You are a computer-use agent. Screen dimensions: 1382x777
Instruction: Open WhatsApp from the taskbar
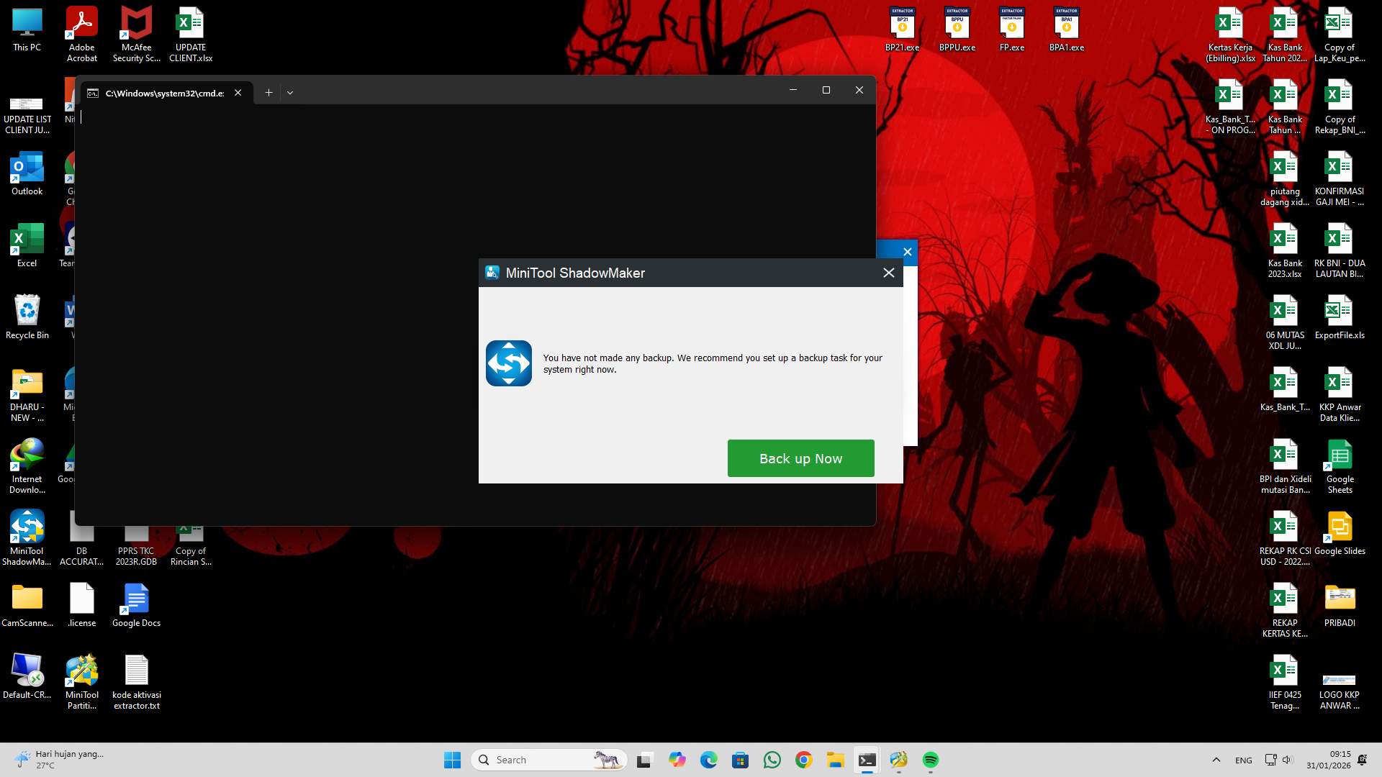(772, 759)
